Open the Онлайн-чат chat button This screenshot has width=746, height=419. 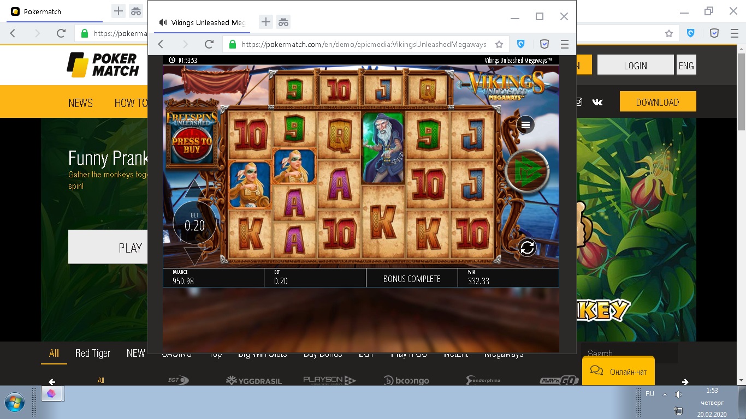(619, 372)
